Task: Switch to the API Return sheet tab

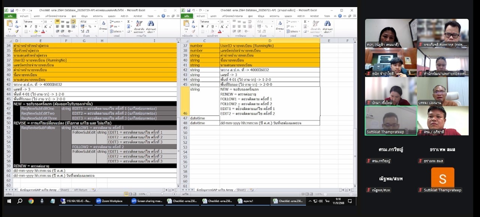Action: click(80, 190)
